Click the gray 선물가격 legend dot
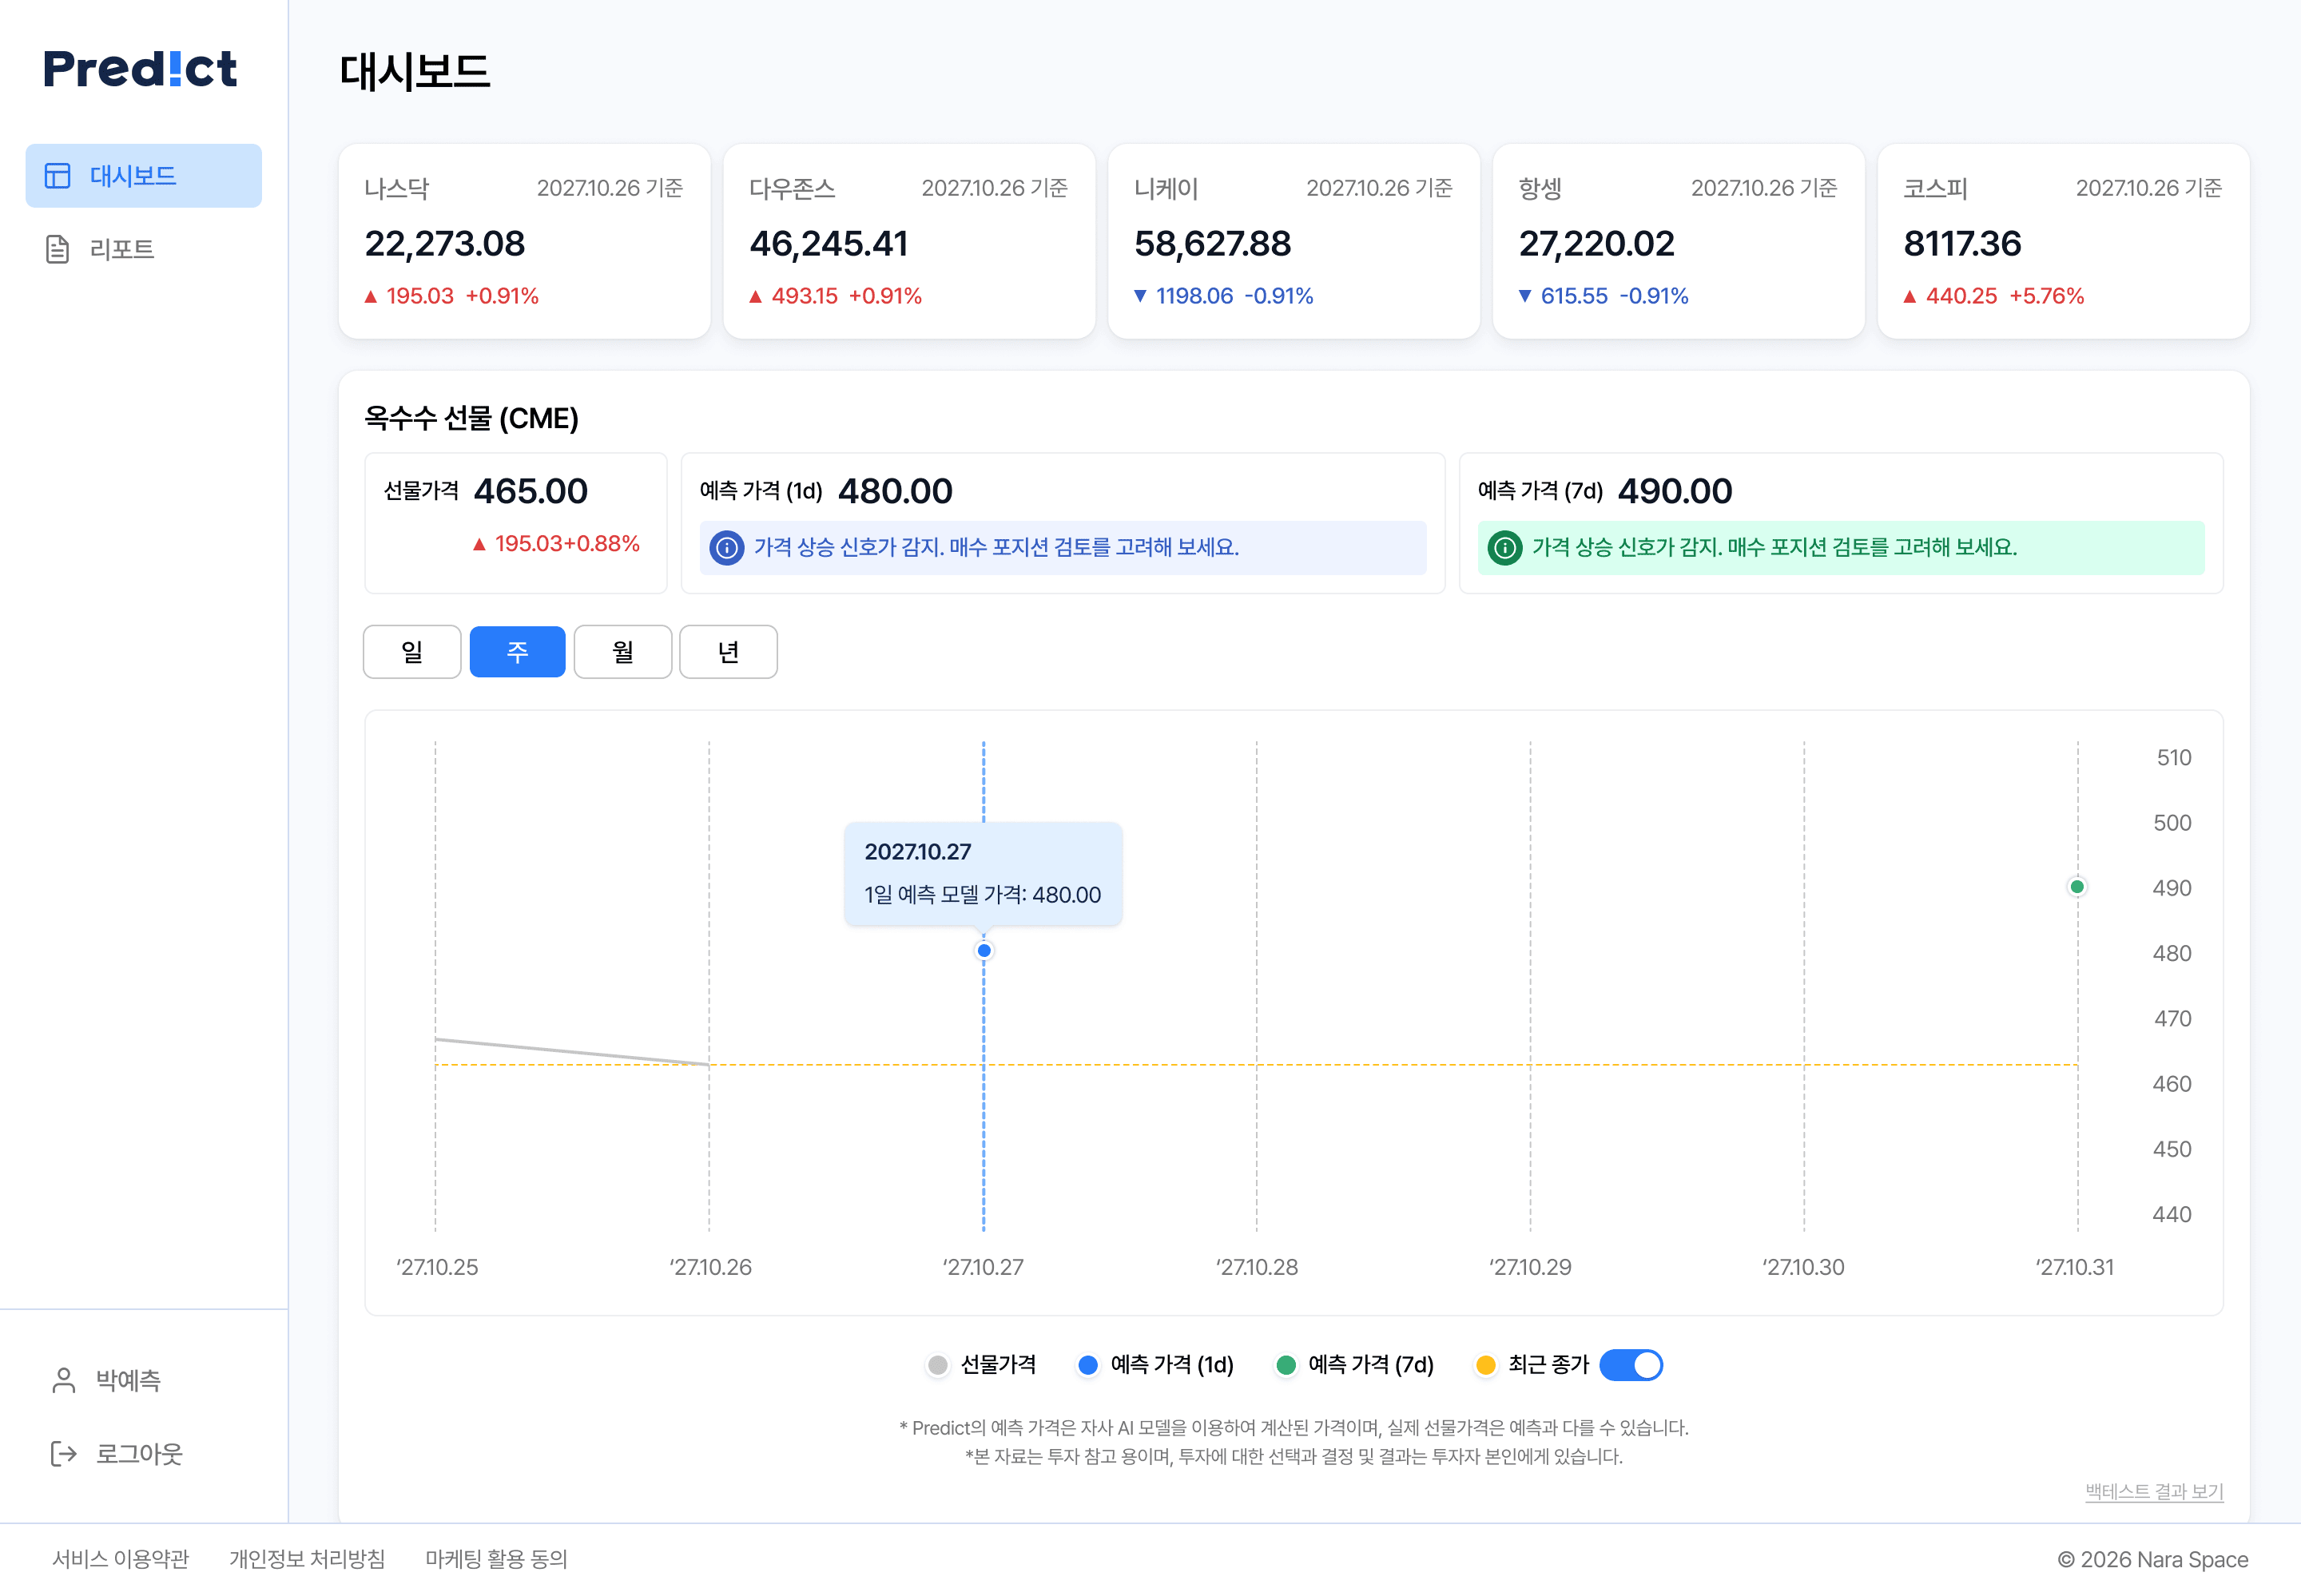 click(937, 1365)
